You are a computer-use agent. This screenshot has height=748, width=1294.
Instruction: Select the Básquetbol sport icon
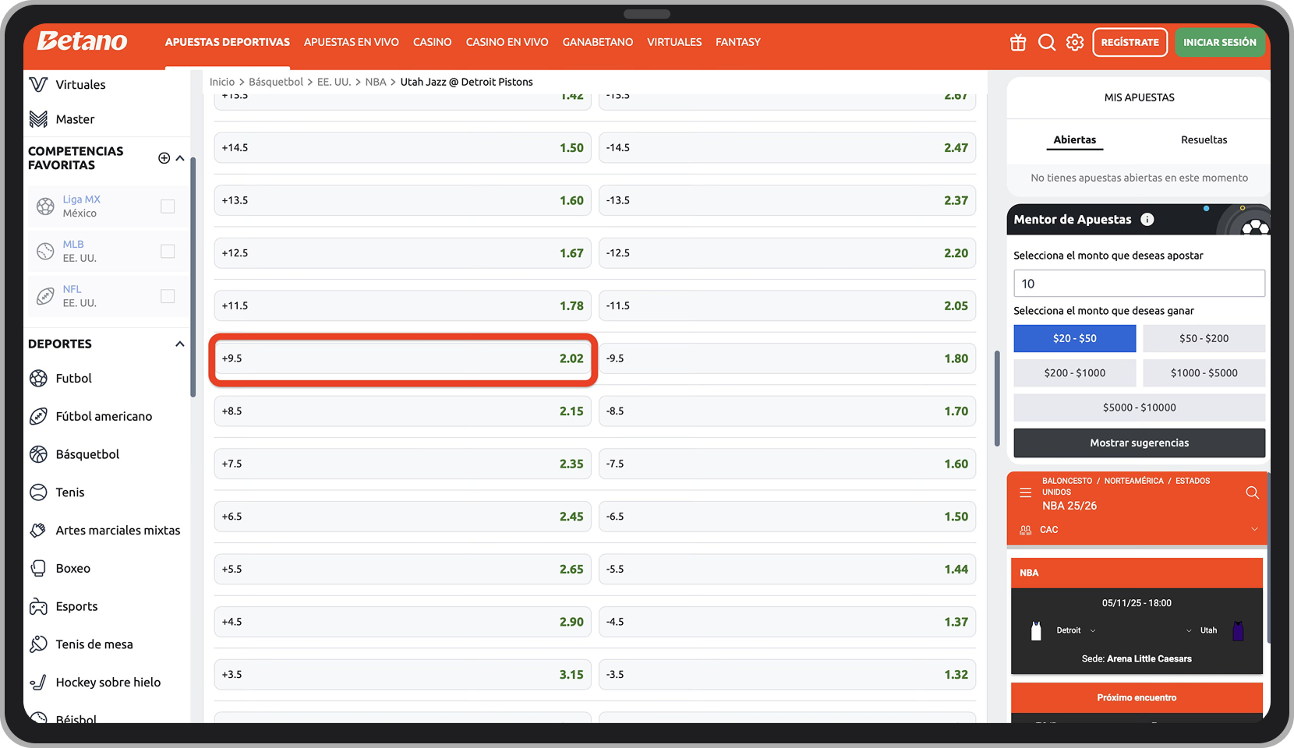pyautogui.click(x=39, y=454)
